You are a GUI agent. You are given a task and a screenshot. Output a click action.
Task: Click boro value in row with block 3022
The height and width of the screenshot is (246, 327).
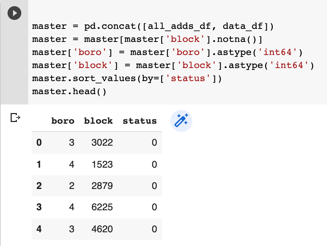(x=72, y=143)
